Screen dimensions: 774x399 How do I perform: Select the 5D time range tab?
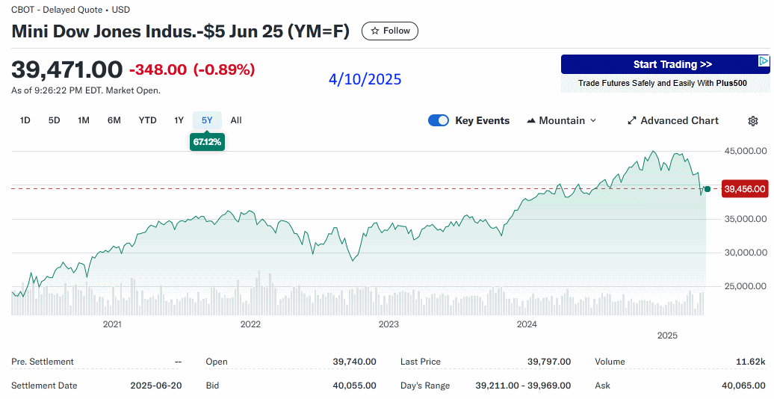55,120
